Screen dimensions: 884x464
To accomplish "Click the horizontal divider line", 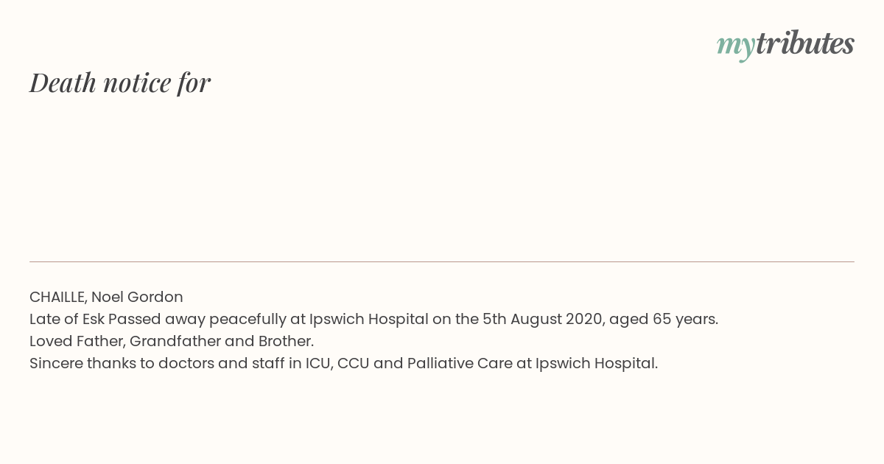I will (x=442, y=261).
